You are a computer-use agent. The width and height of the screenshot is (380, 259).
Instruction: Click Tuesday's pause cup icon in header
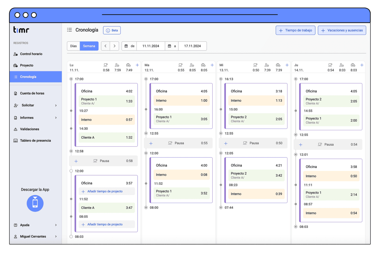point(180,65)
